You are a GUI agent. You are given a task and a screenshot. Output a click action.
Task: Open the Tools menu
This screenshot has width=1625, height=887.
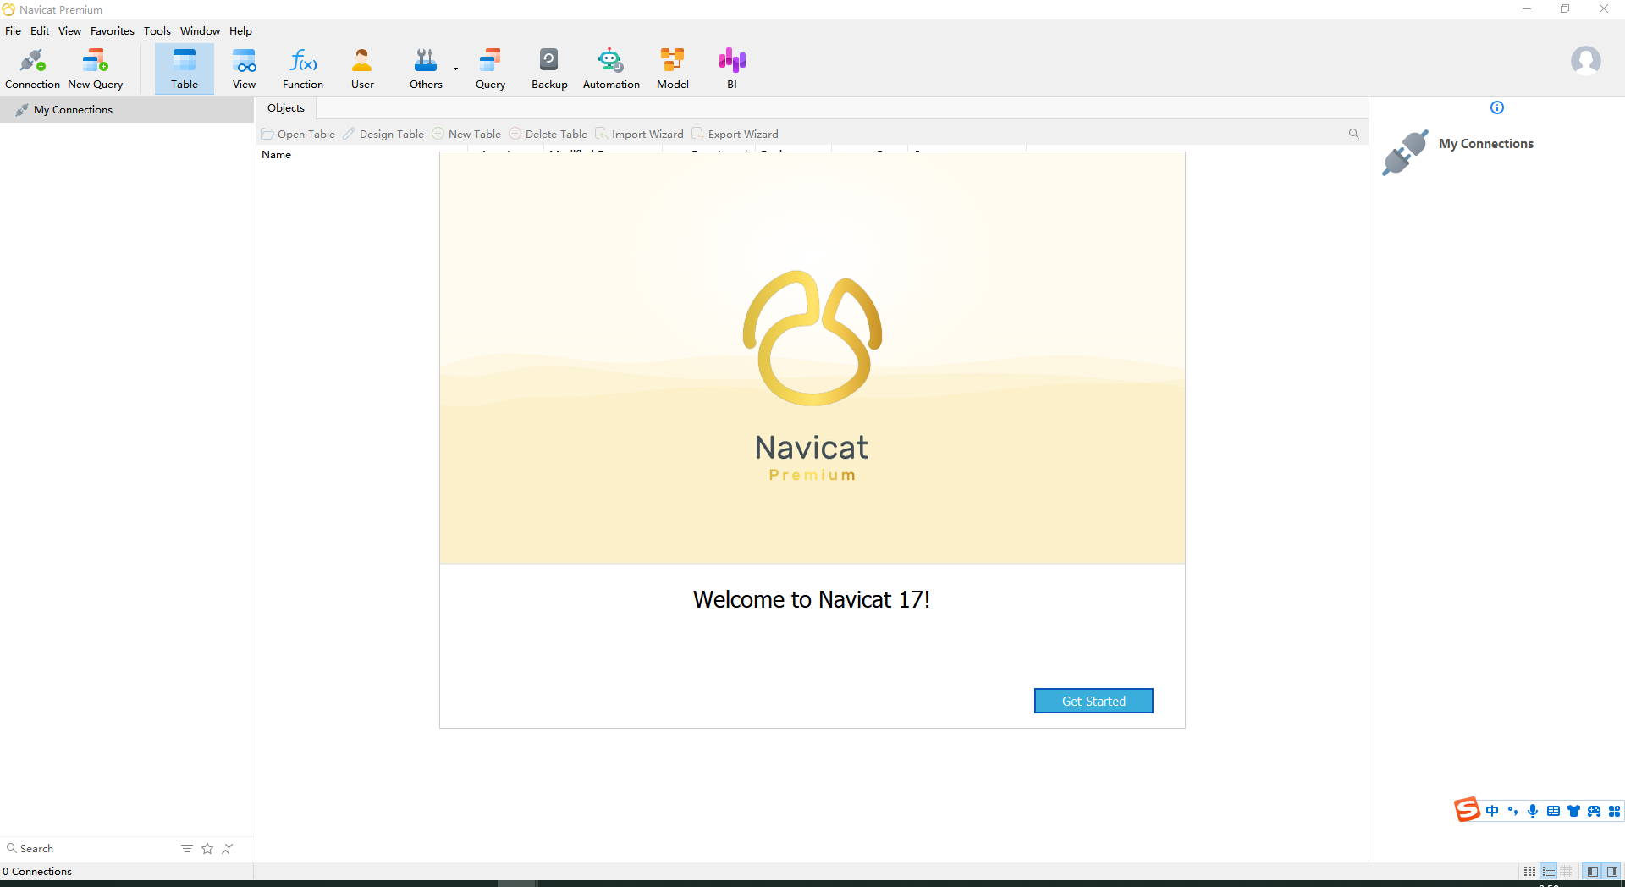(x=157, y=31)
